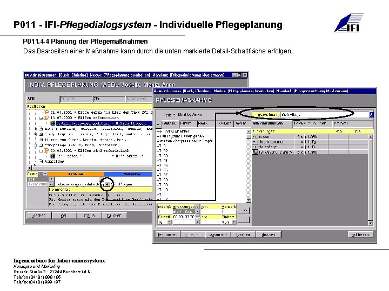
Task: Click the assignments table scrollbar up arrow
Action: (x=370, y=136)
